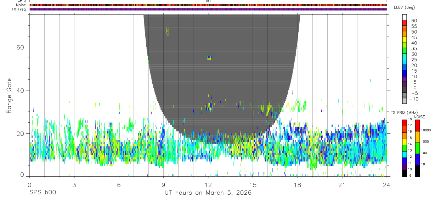Click the '60' tick on Range Gate axis
Screen dimensions: 435x200
click(20, 47)
